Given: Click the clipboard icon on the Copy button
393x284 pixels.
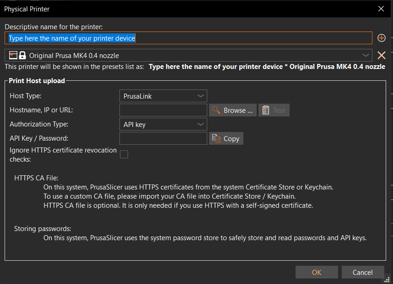Looking at the screenshot, I should [x=216, y=138].
